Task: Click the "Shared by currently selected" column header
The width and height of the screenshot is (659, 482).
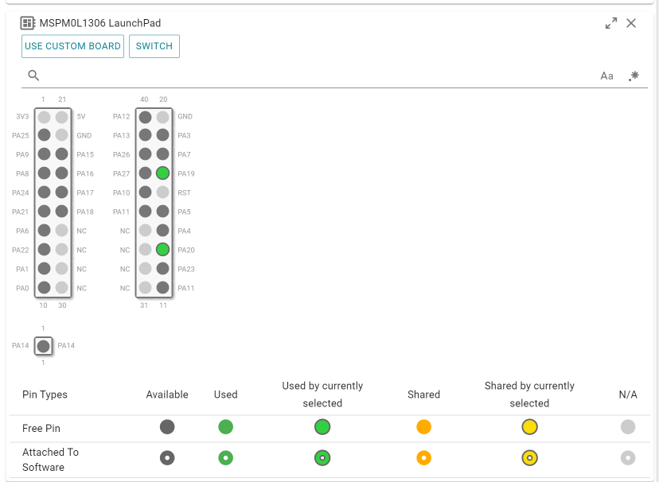Action: click(x=529, y=395)
